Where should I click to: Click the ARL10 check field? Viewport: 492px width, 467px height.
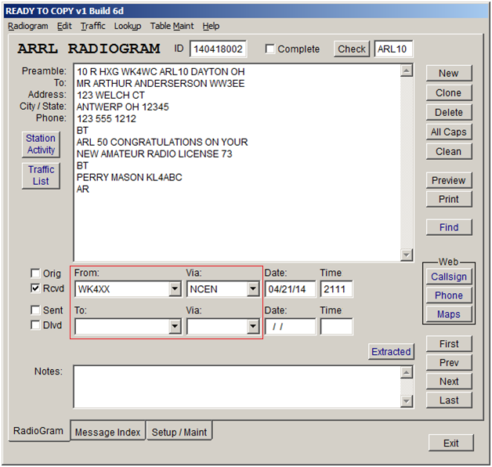[393, 49]
